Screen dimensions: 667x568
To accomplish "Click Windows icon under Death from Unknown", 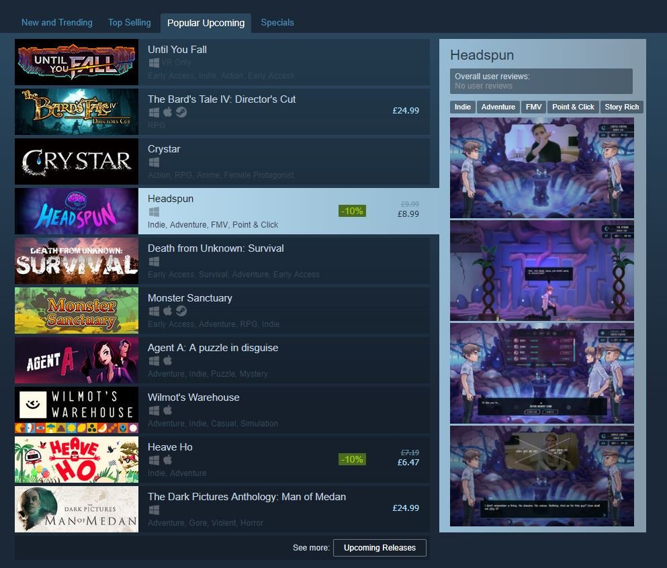I will (154, 261).
